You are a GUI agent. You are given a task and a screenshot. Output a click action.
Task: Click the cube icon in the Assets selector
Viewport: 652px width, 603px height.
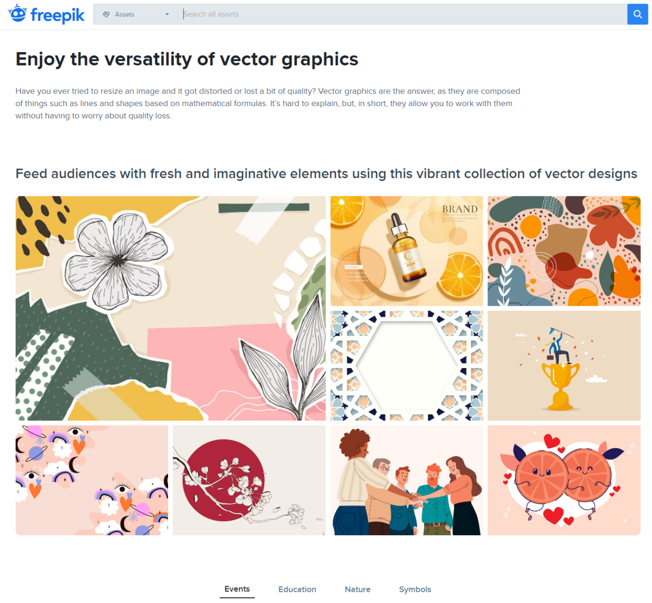click(106, 14)
